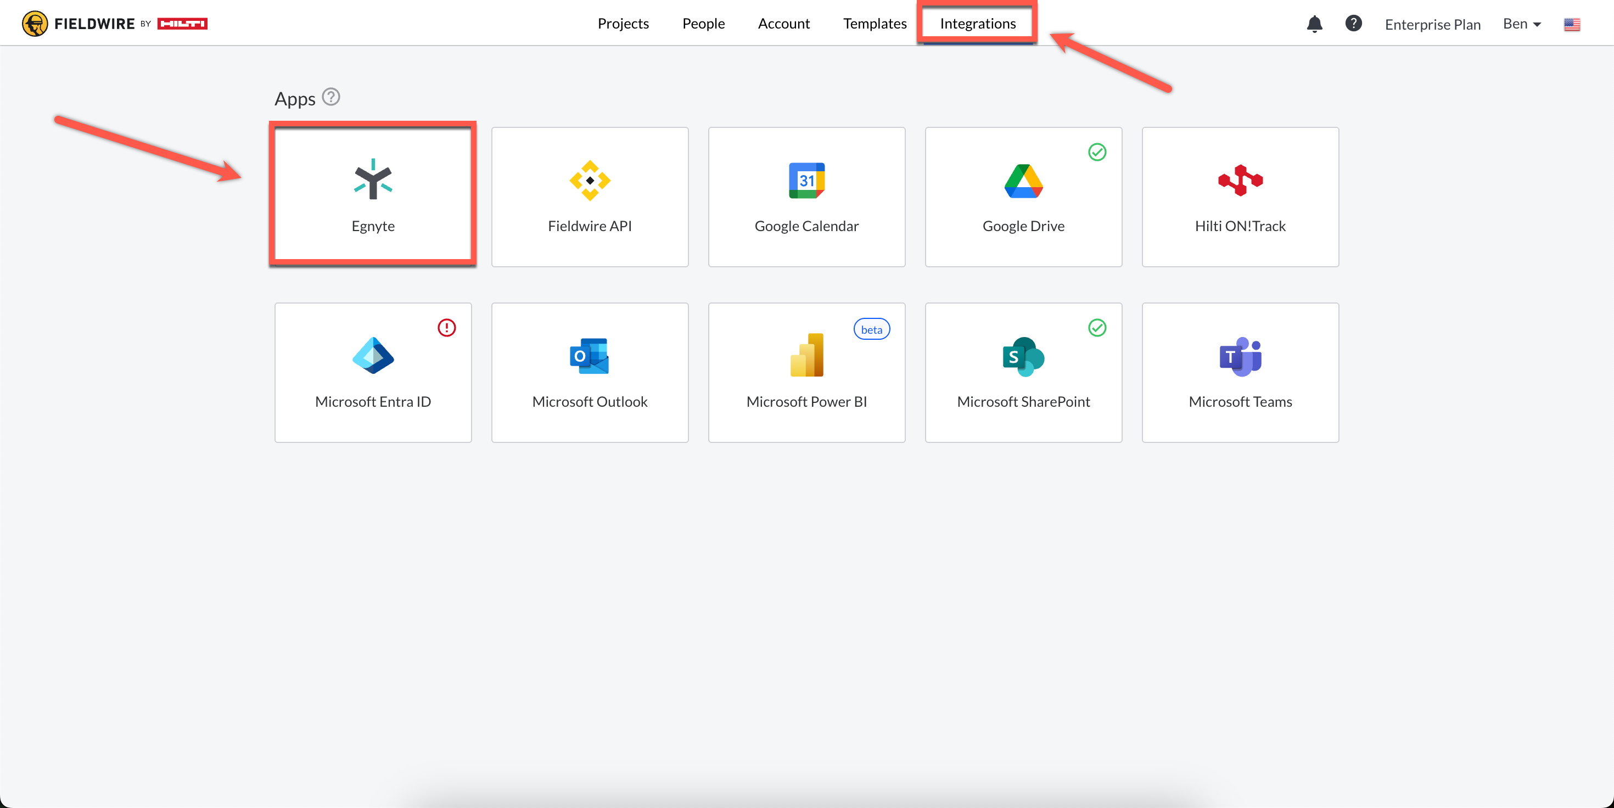Click the Enterprise Plan link

coord(1432,25)
